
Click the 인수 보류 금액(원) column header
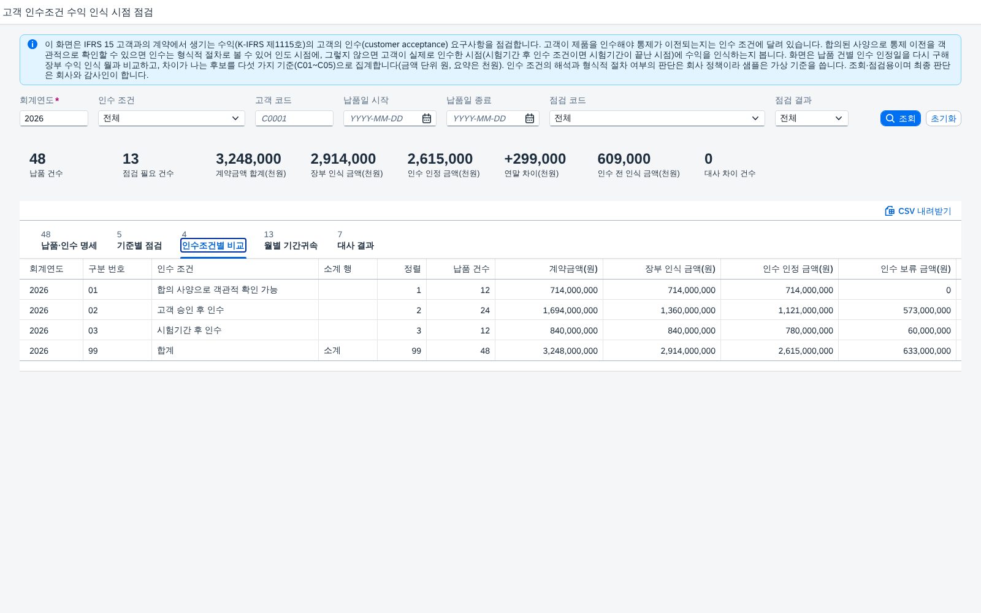pos(898,268)
